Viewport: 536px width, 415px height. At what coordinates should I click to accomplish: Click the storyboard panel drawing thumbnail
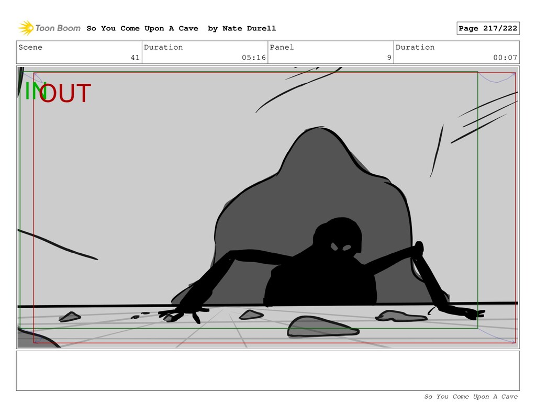coord(267,207)
